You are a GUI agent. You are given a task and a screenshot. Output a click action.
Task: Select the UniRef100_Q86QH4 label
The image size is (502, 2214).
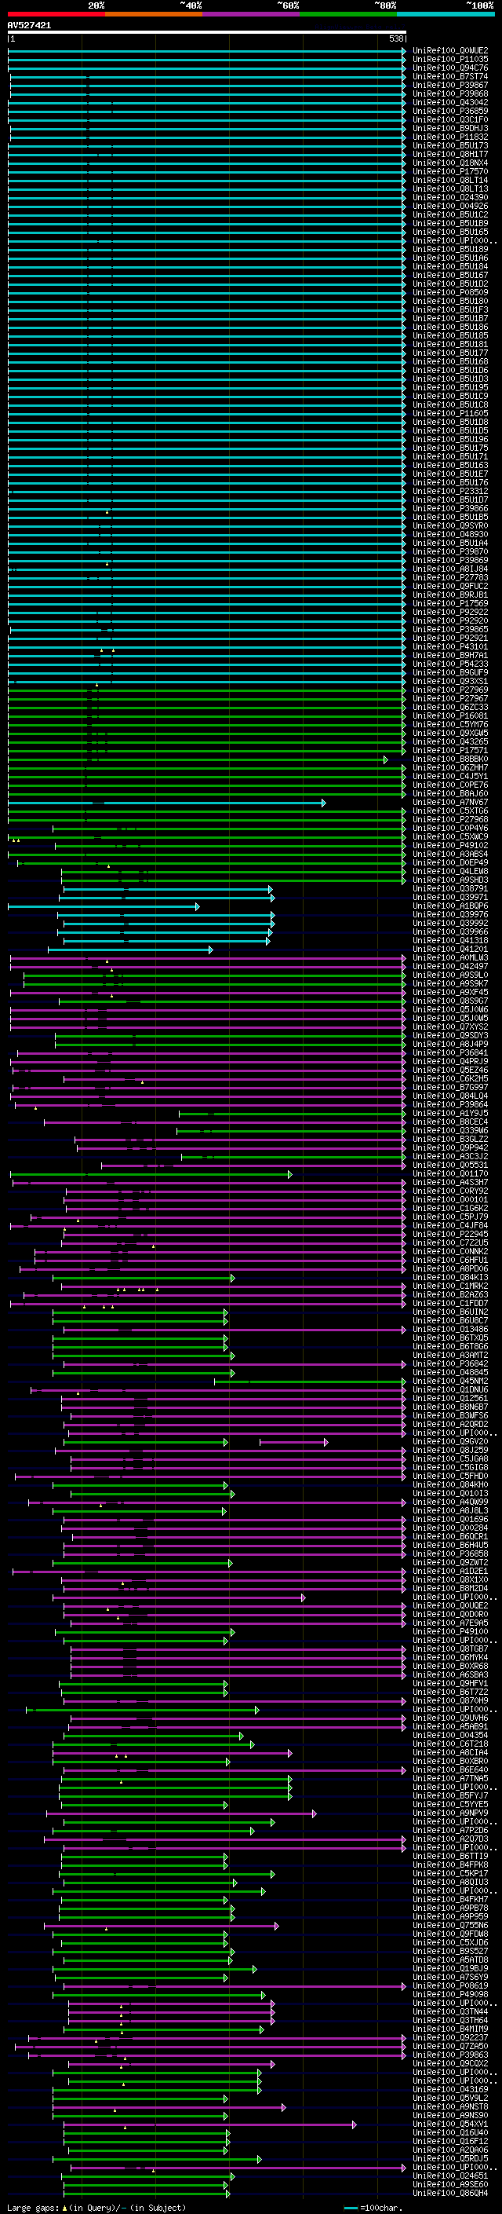coord(450,2193)
